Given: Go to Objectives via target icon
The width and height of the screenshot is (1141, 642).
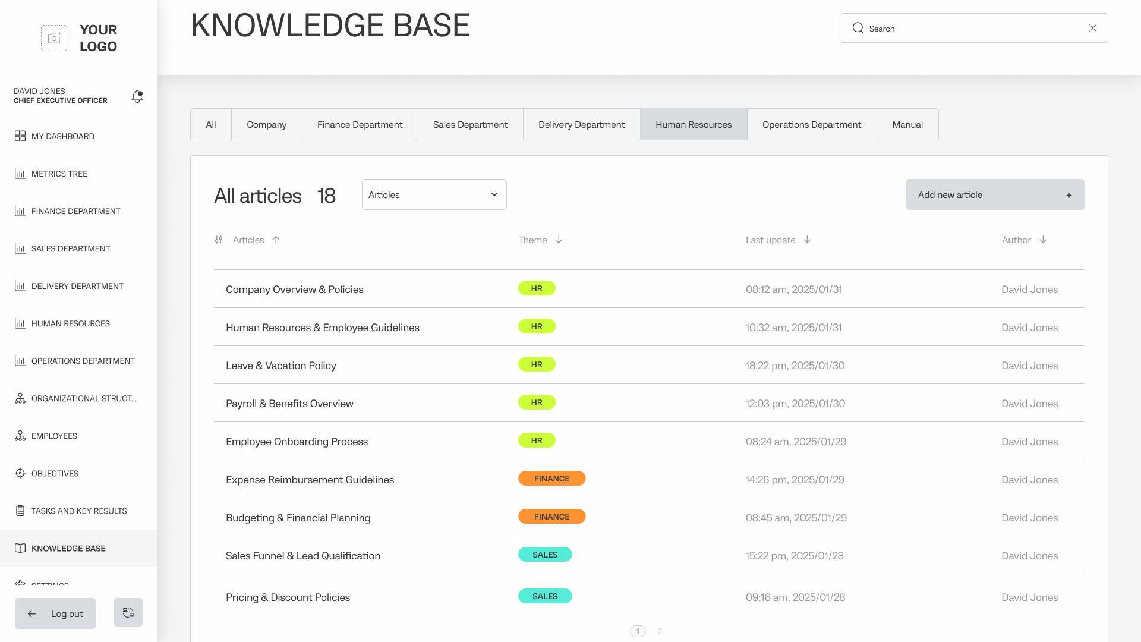Looking at the screenshot, I should 20,473.
